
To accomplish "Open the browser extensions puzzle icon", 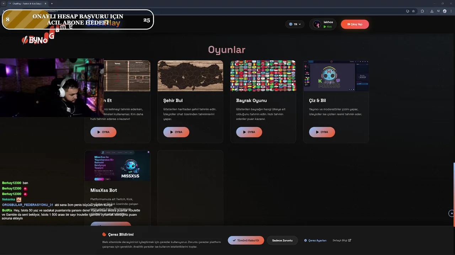I will [422, 11].
